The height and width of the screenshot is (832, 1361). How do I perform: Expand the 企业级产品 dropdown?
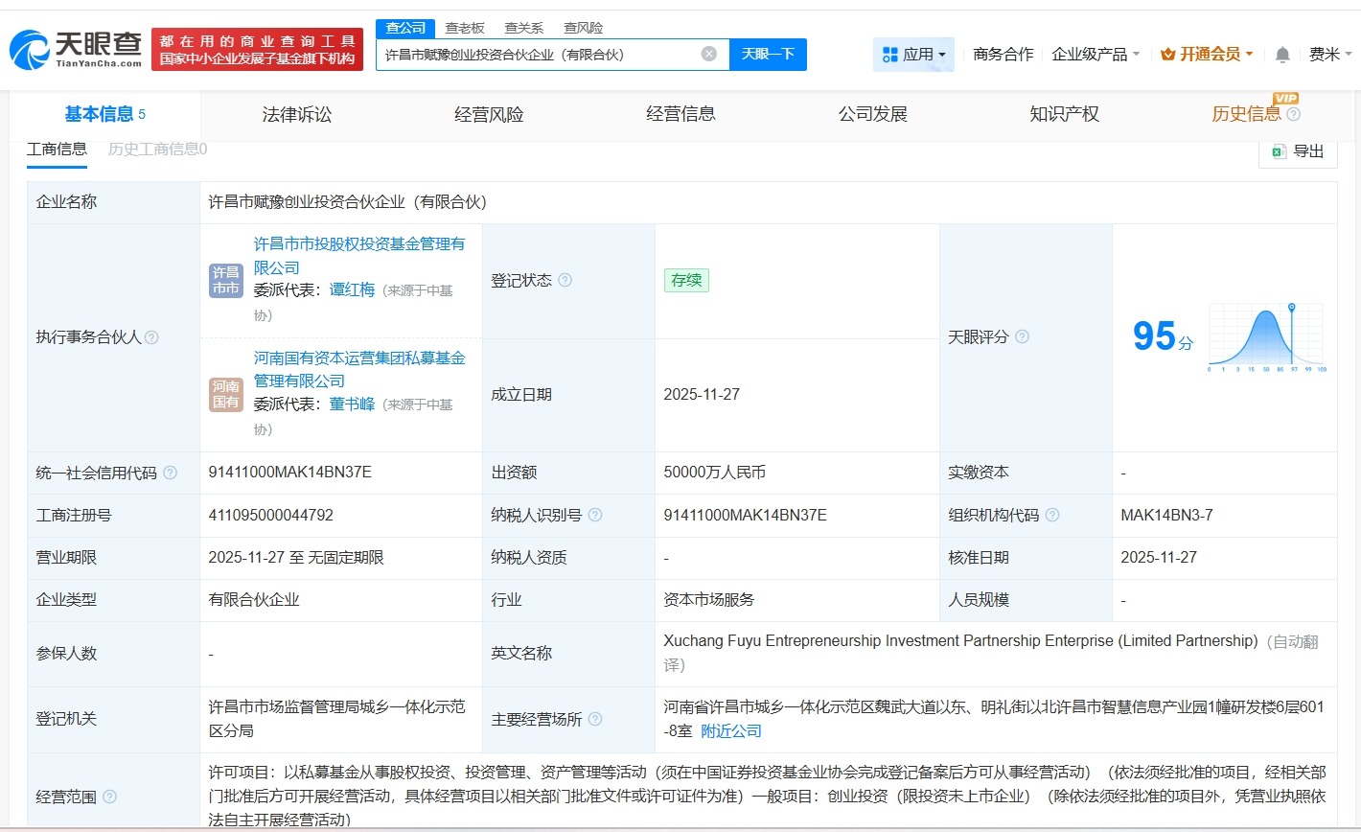pos(1088,55)
